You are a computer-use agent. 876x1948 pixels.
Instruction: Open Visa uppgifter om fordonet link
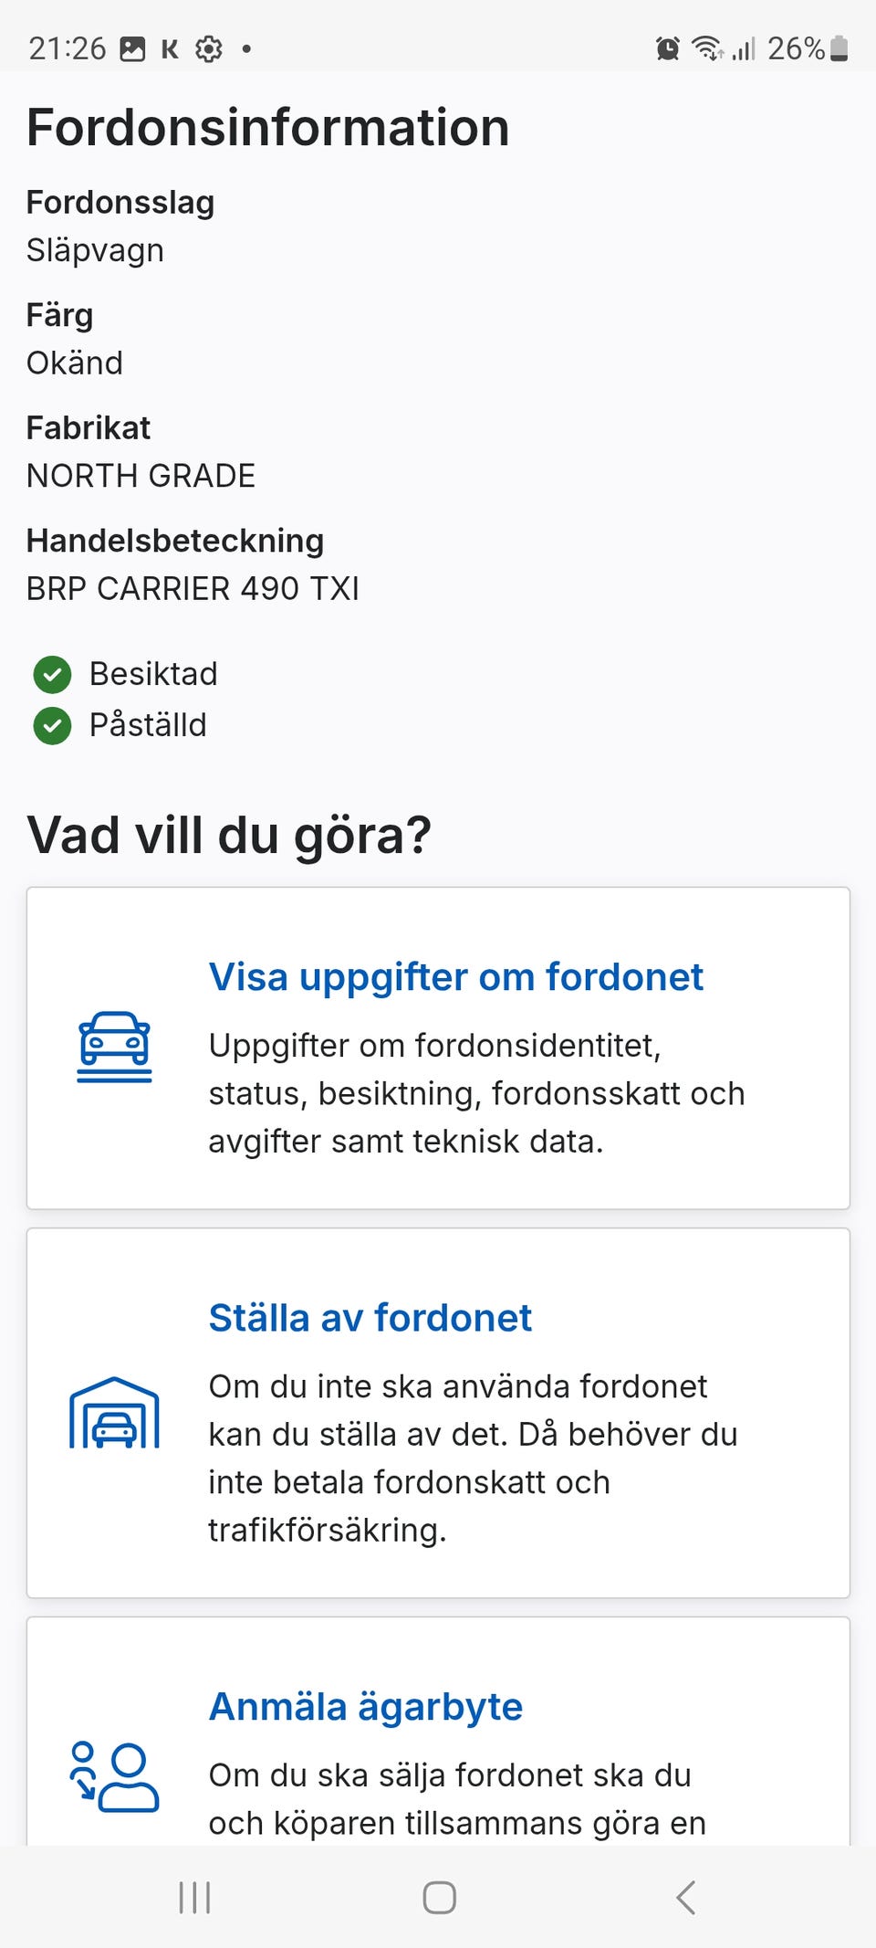tap(455, 976)
